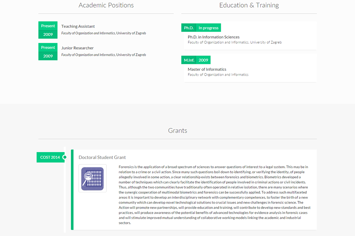This screenshot has width=355, height=236.
Task: Click the green timeline circle marker beside COST 2014
Action: point(64,157)
